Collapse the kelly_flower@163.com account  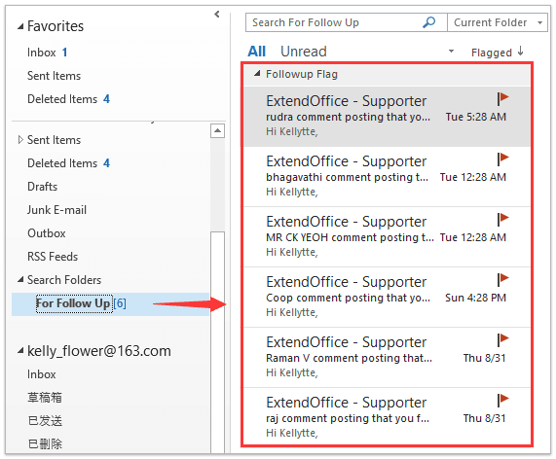tap(20, 351)
